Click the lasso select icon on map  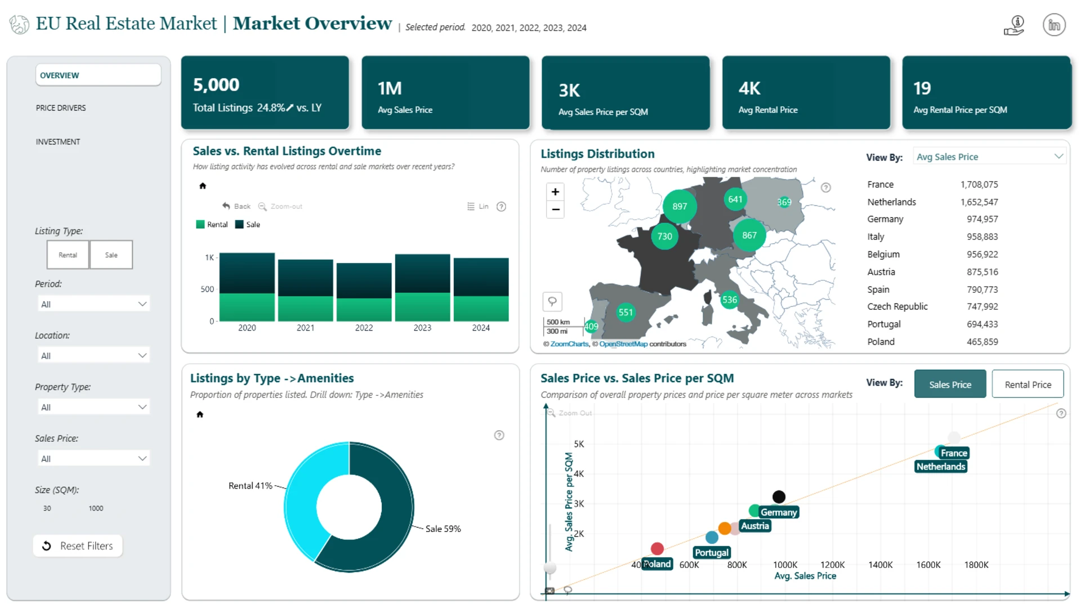(552, 301)
